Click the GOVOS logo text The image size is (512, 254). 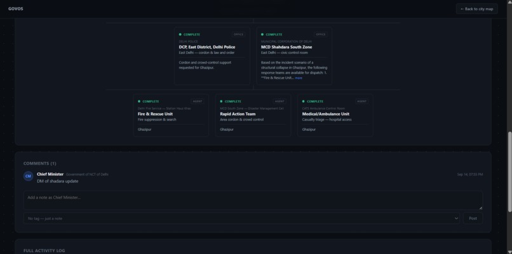tap(16, 9)
